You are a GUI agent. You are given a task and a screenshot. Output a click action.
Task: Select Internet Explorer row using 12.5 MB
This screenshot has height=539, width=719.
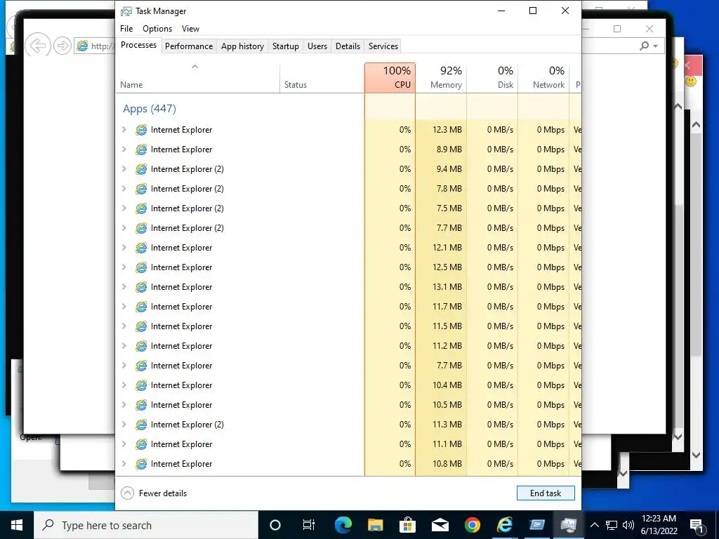coord(348,267)
